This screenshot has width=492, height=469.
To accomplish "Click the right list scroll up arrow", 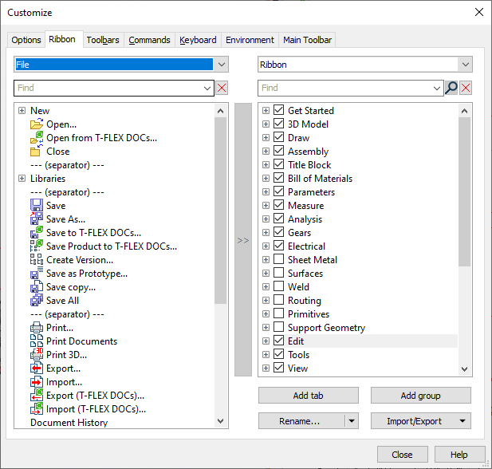I will 464,111.
